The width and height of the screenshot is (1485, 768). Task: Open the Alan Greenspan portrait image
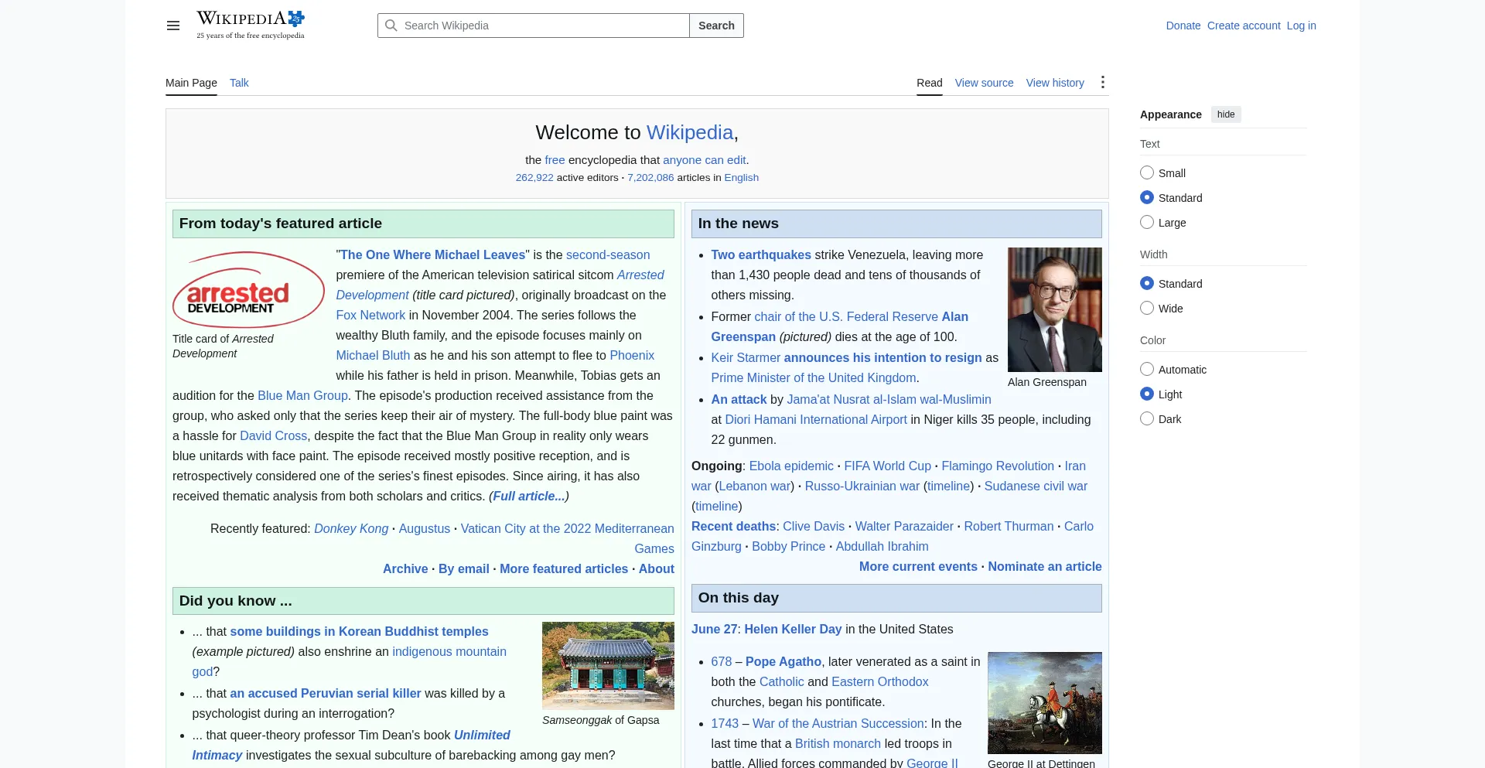click(x=1055, y=309)
